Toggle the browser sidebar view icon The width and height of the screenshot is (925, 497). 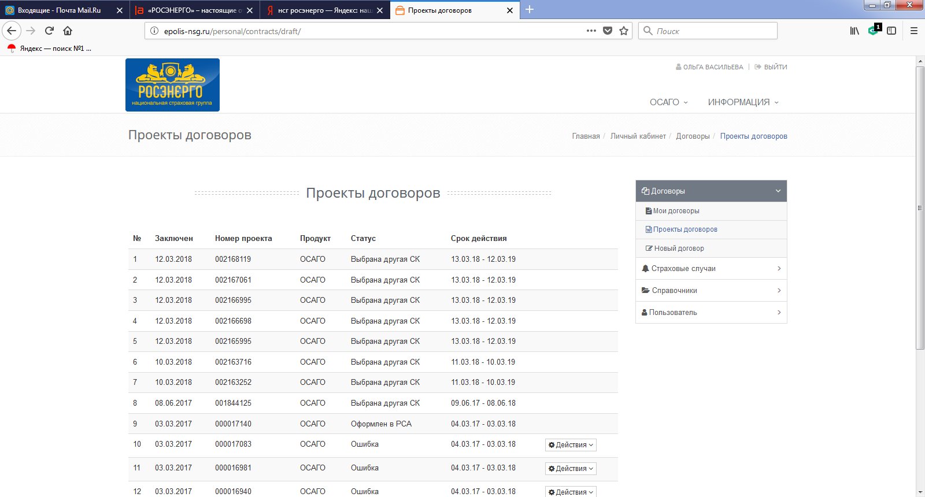[891, 31]
